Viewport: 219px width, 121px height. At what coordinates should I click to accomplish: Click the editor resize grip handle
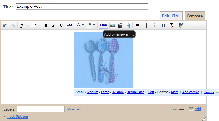(x=204, y=119)
